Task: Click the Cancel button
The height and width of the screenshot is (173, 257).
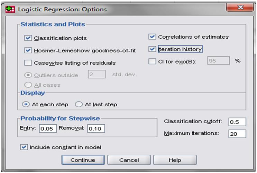Action: [129, 160]
